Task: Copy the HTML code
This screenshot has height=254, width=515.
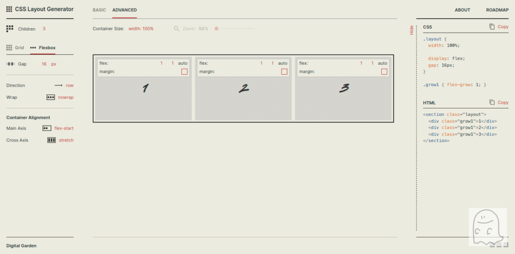Action: [498, 102]
